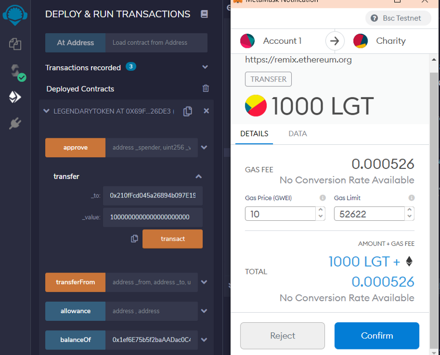
Task: Focus the transfer _to address field
Action: tap(153, 196)
